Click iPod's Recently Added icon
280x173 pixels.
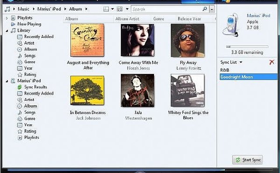(x=20, y=93)
